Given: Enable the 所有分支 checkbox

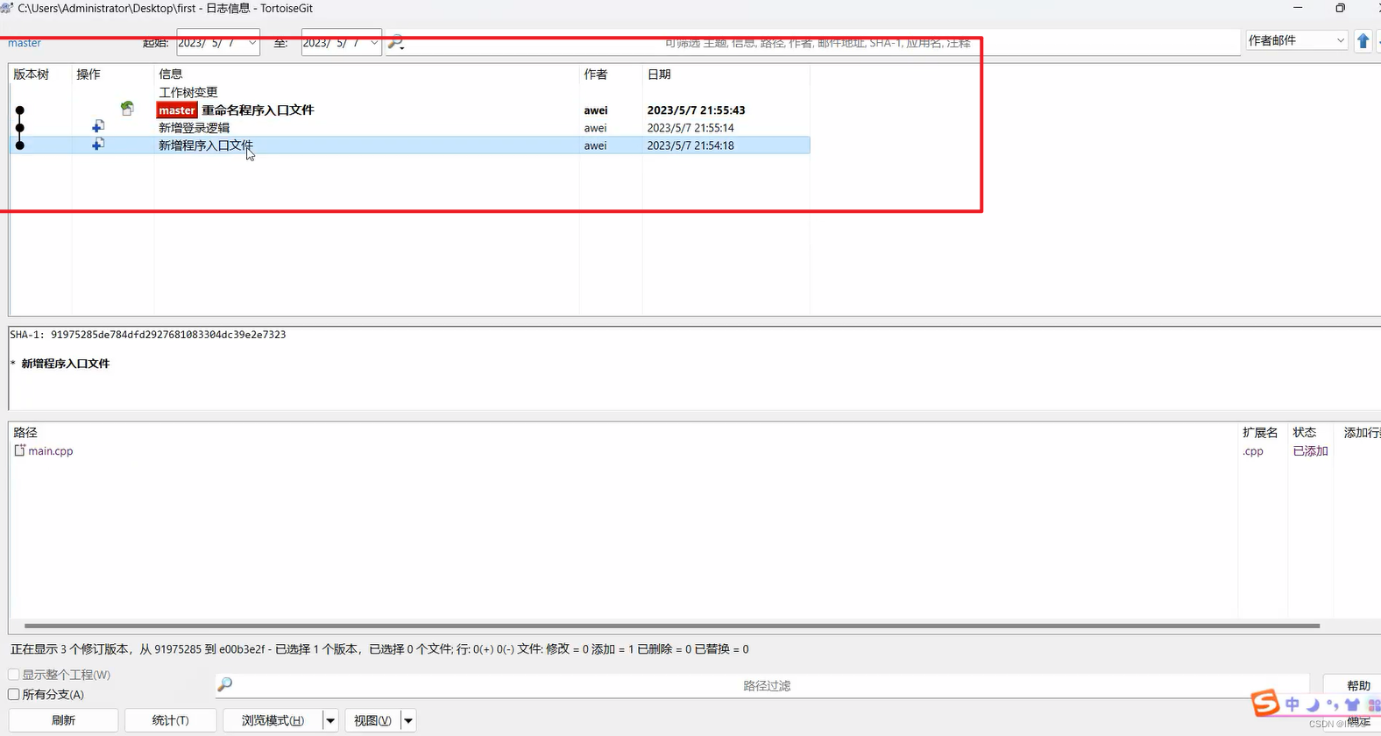Looking at the screenshot, I should [14, 694].
